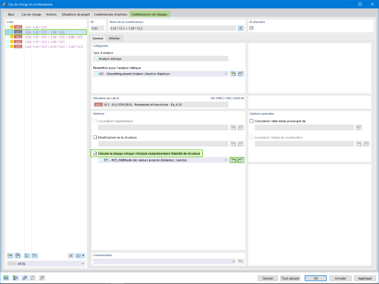This screenshot has height=284, width=379.
Task: Edit construction stage icon
Action: click(367, 144)
